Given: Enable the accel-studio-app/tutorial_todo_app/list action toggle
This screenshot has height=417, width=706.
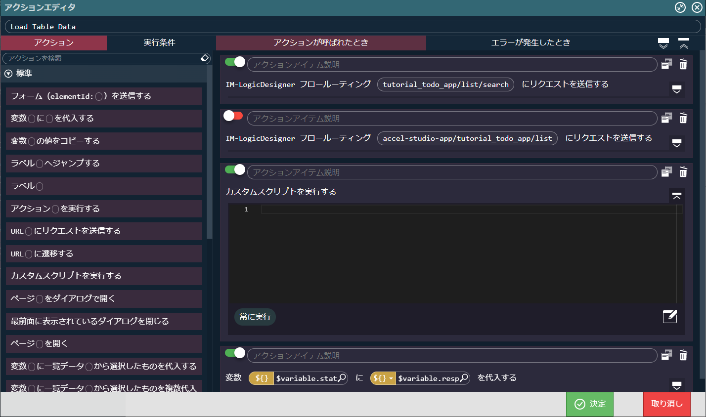Looking at the screenshot, I should [x=233, y=116].
